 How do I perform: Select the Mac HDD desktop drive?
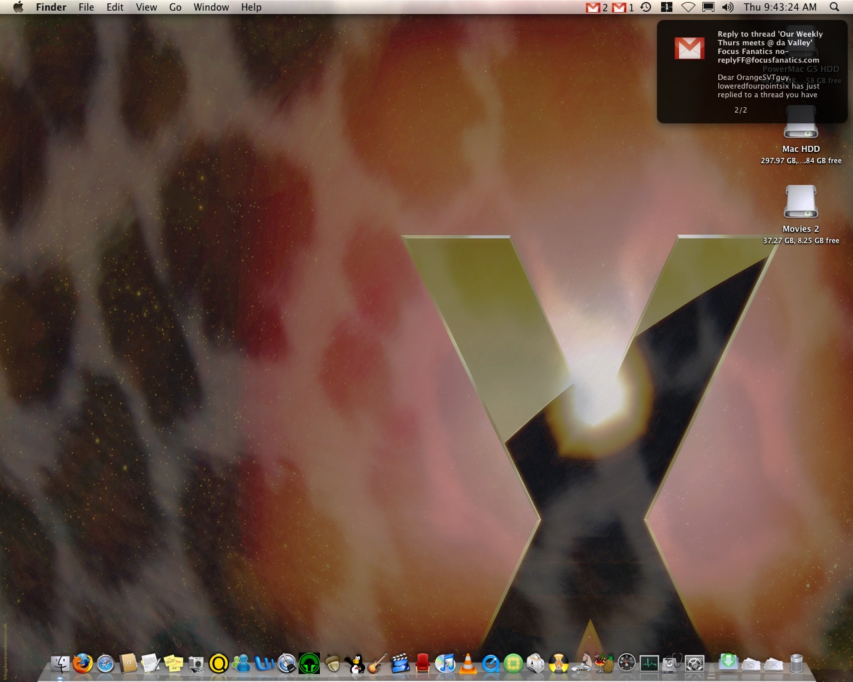(x=800, y=122)
